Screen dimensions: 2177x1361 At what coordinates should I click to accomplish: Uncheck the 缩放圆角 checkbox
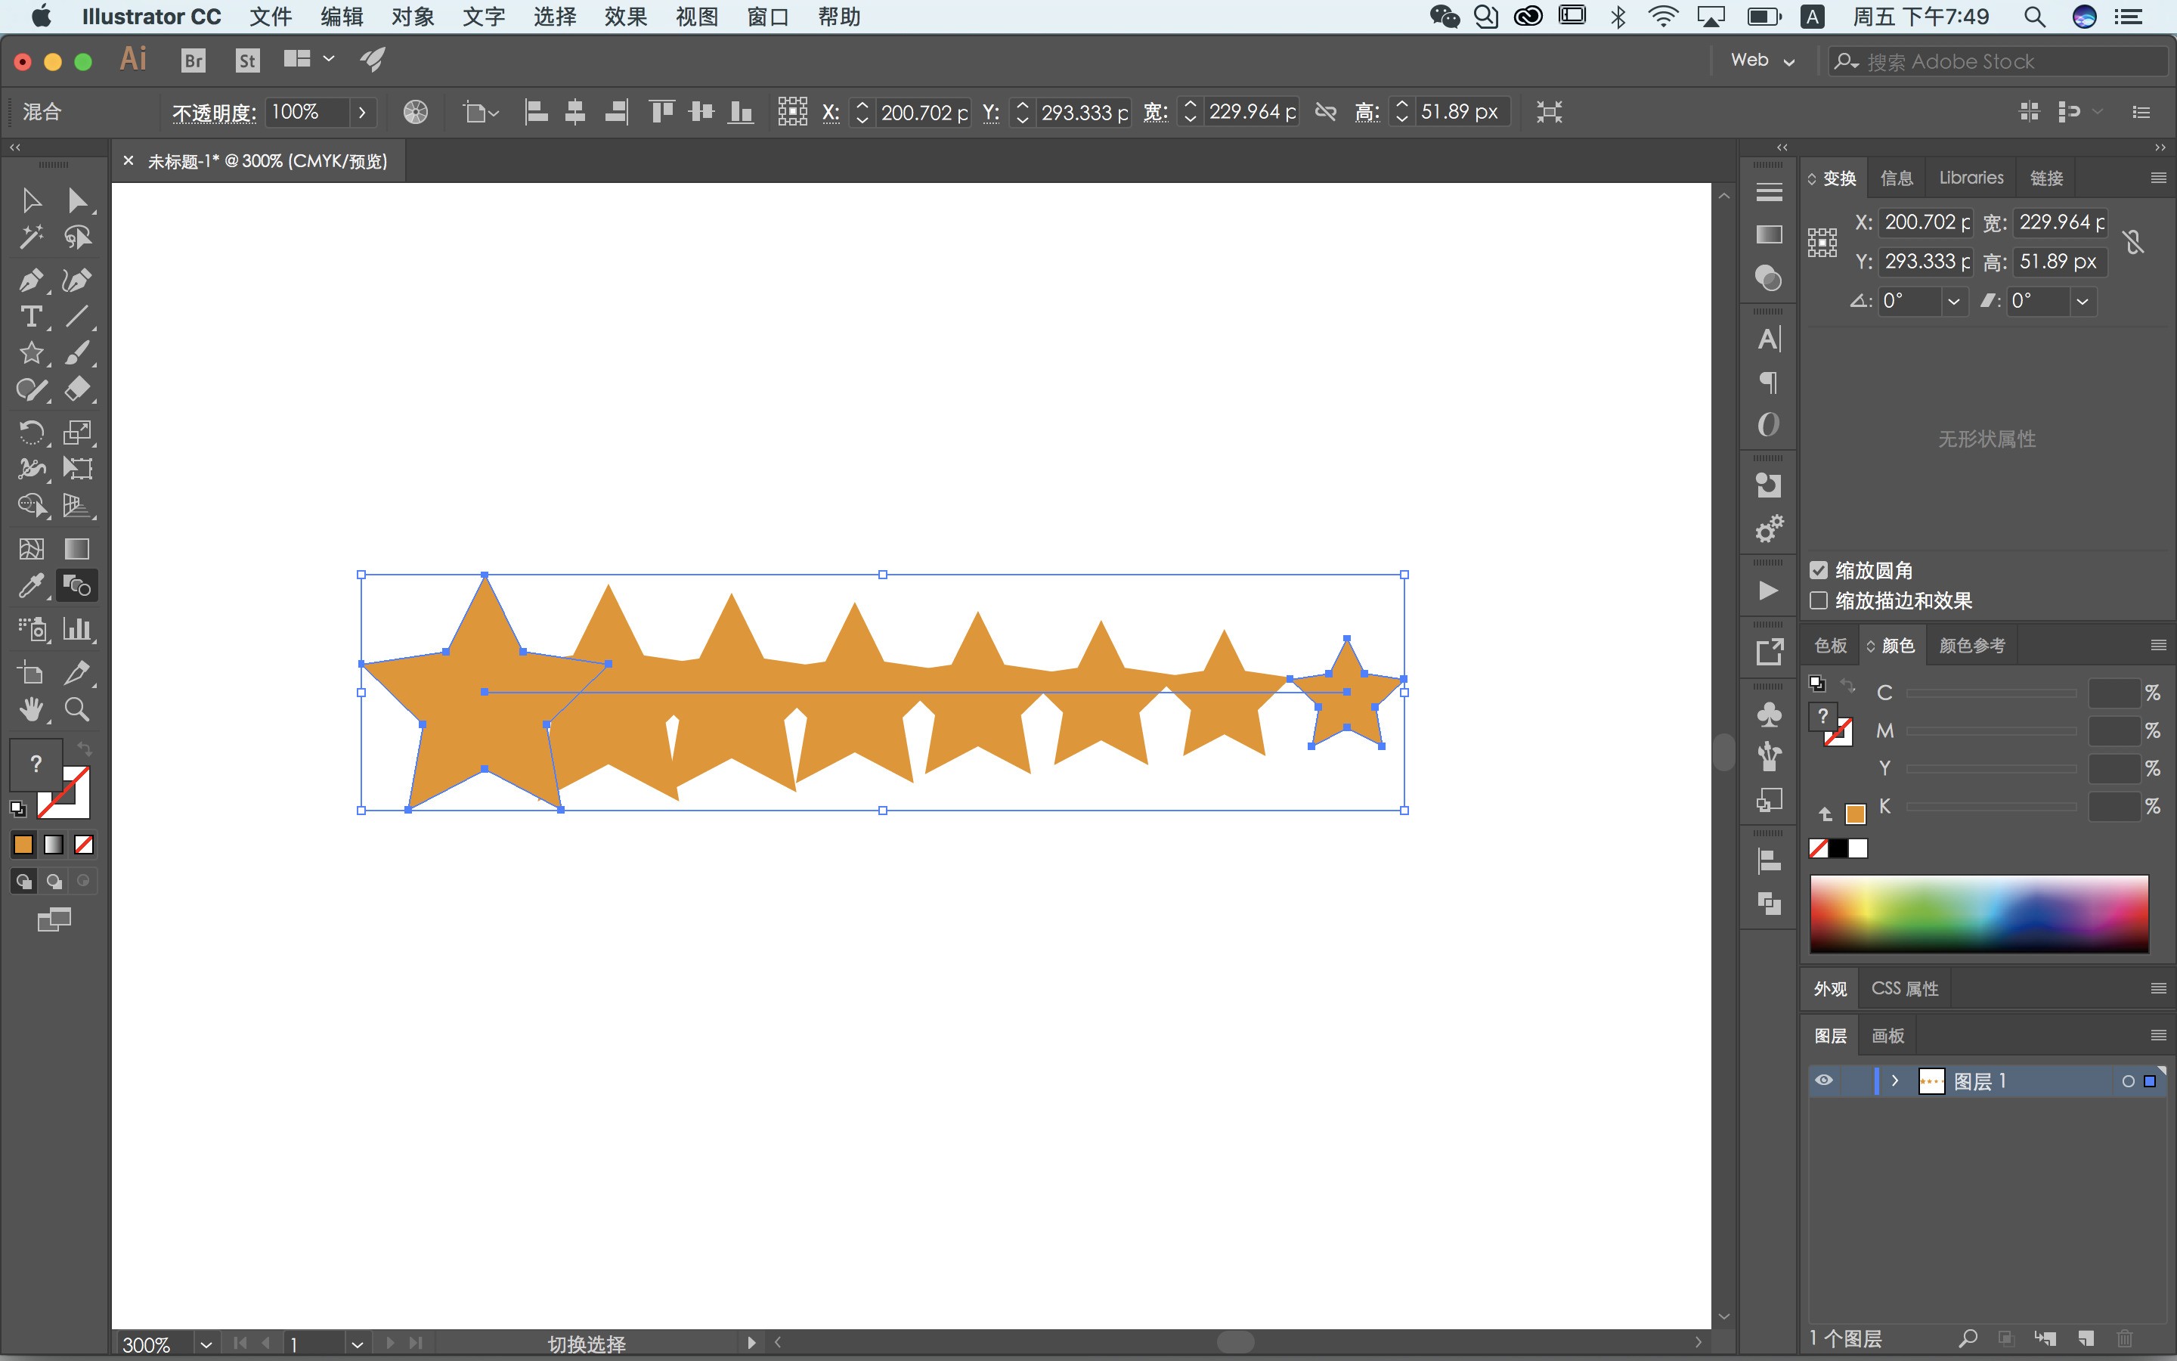coord(1818,571)
